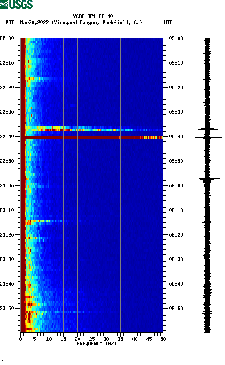This screenshot has height=365, width=225.
Task: Click the 22:20 PDT time label
Action: pyautogui.click(x=7, y=87)
